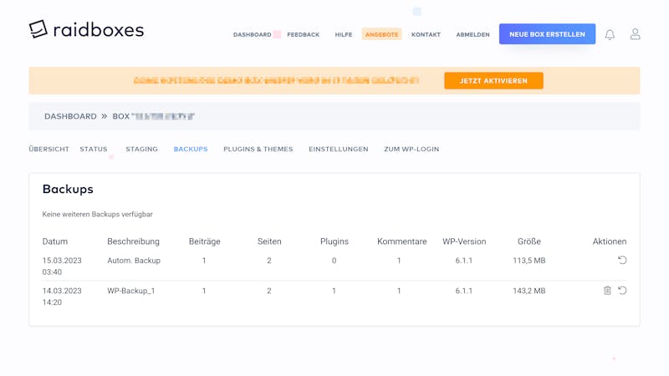The image size is (669, 376).
Task: Delete the WP-Backup_1 backup via trash icon
Action: point(607,291)
